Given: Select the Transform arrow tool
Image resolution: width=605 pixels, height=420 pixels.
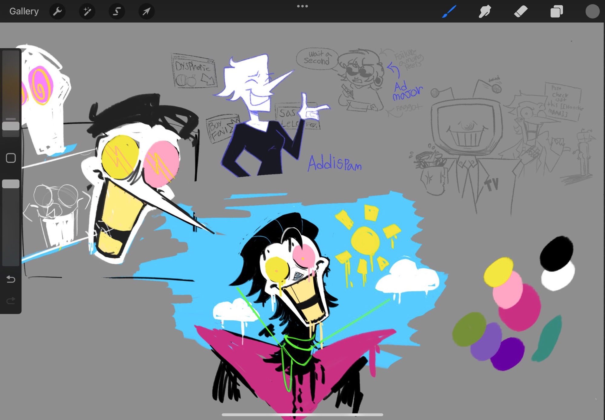Looking at the screenshot, I should click(146, 11).
